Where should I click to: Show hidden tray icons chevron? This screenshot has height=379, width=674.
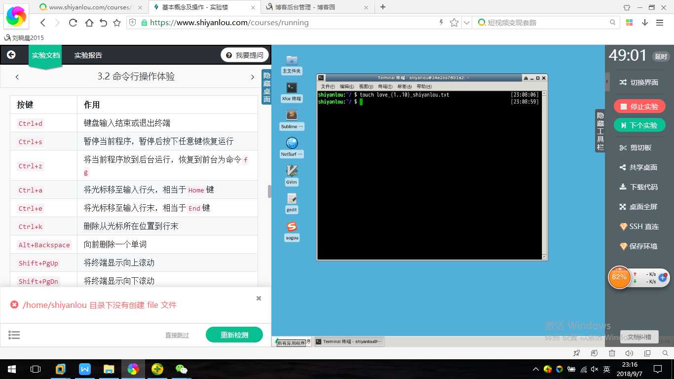click(536, 369)
